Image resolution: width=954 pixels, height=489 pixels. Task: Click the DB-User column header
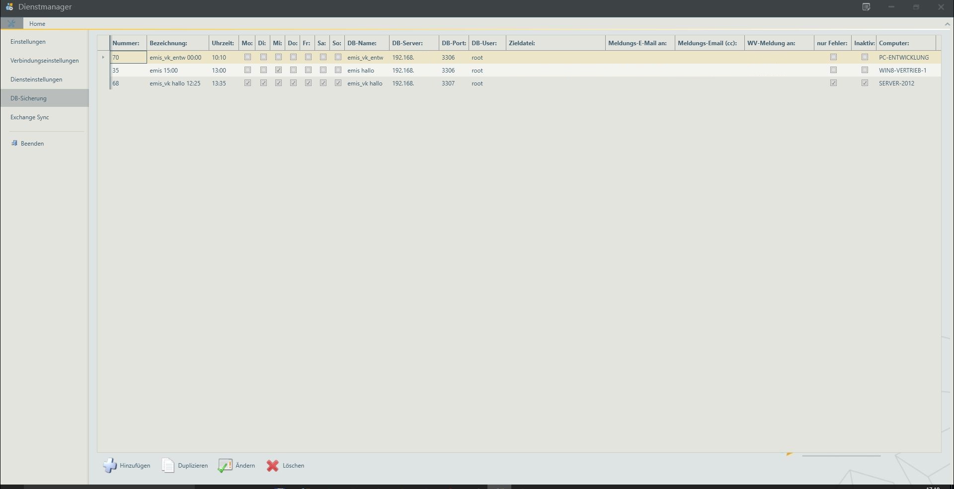point(487,43)
